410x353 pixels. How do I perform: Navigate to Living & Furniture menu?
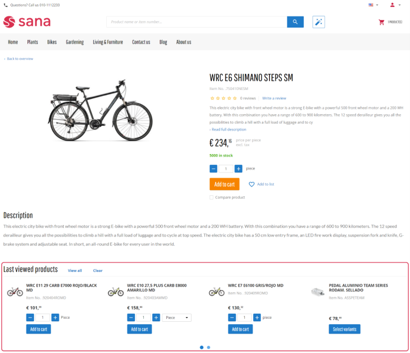108,42
